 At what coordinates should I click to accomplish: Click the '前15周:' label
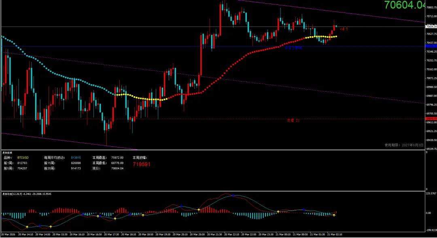click(x=50, y=163)
